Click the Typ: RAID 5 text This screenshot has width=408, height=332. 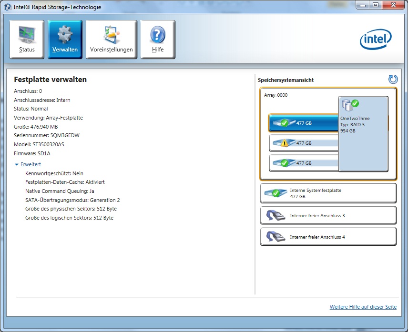(x=352, y=124)
